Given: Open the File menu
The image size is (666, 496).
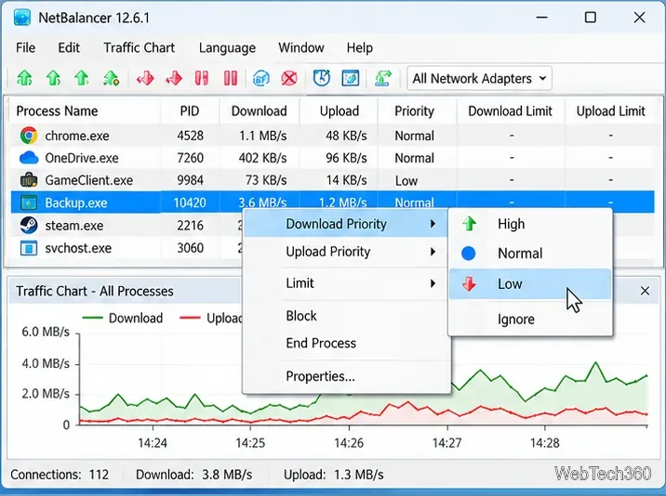Looking at the screenshot, I should click(x=25, y=47).
